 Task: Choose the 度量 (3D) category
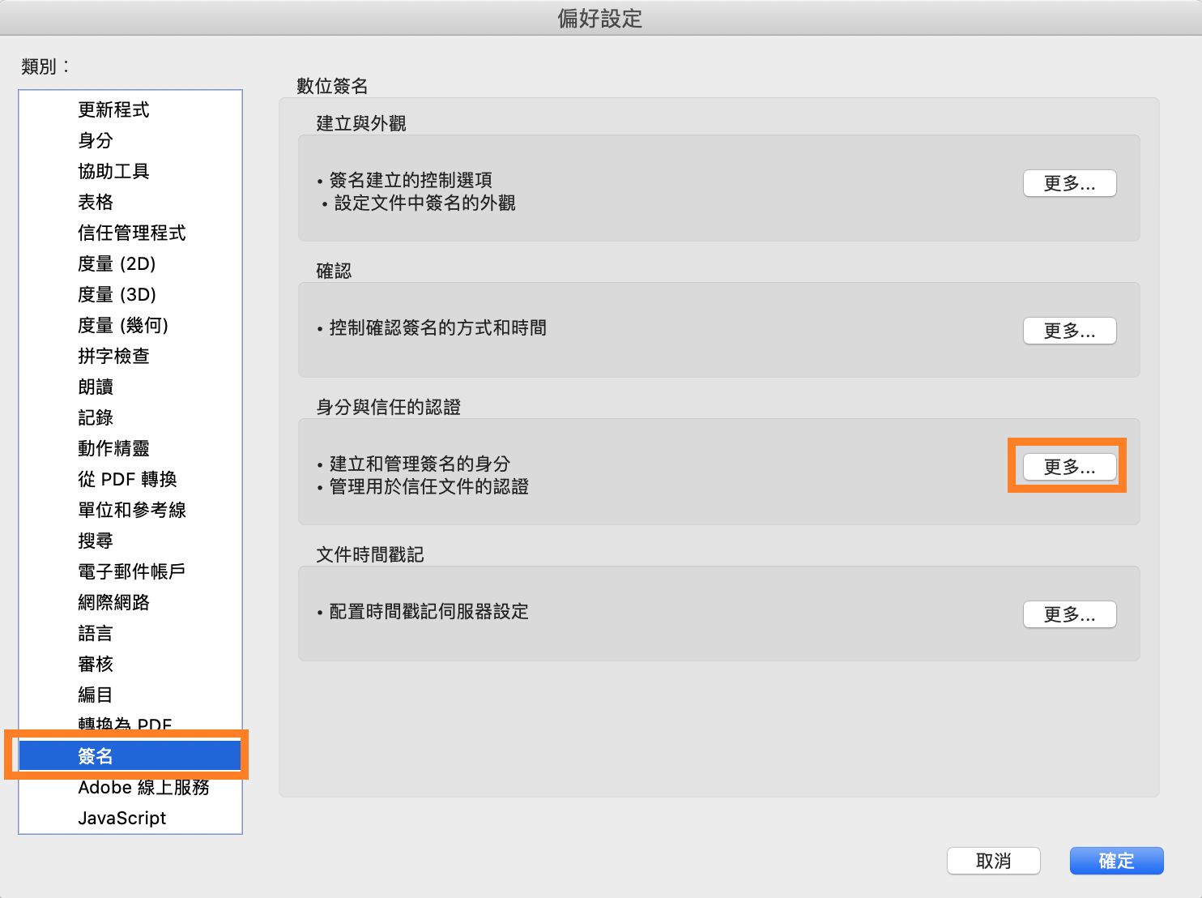130,294
